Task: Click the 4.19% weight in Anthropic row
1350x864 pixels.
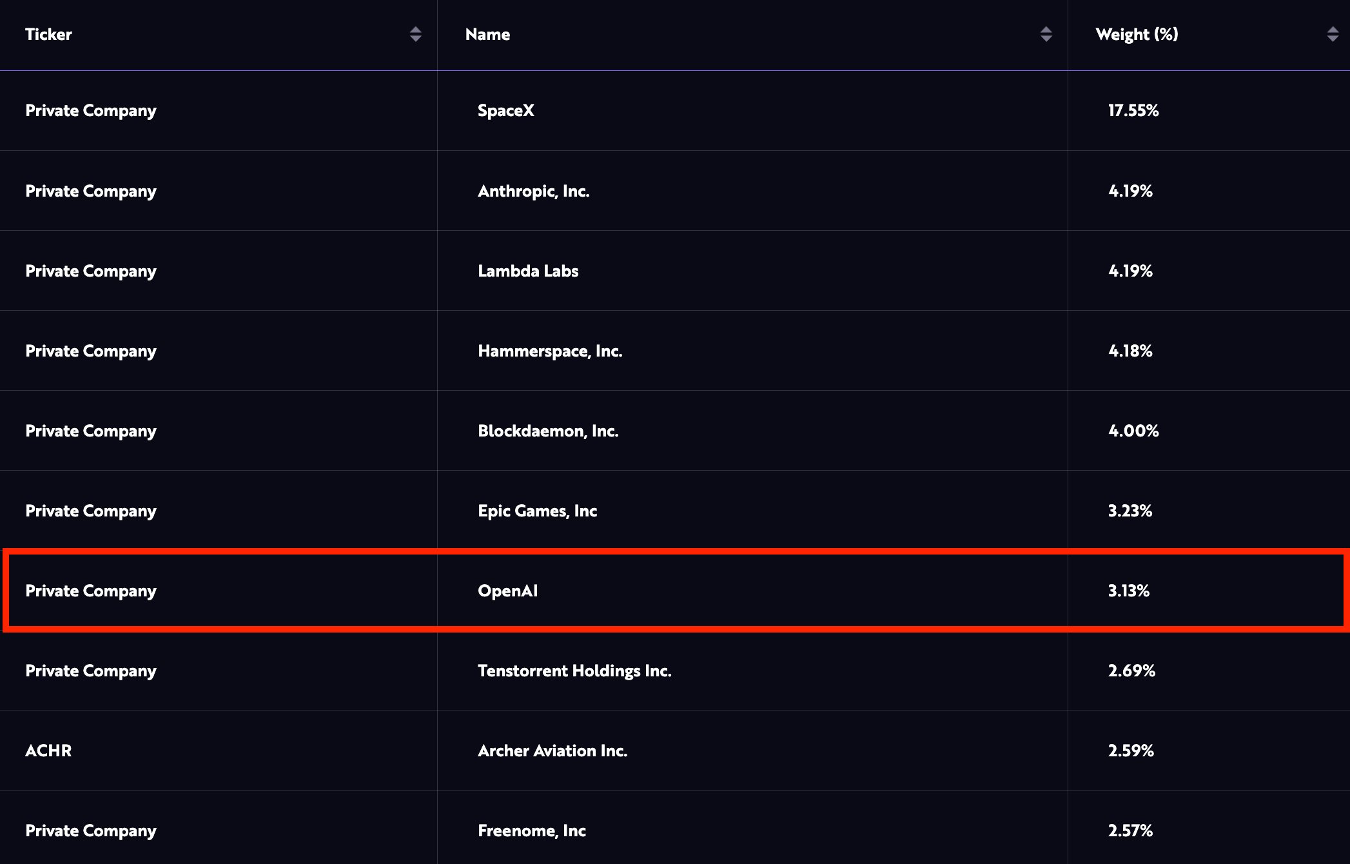Action: (1130, 191)
